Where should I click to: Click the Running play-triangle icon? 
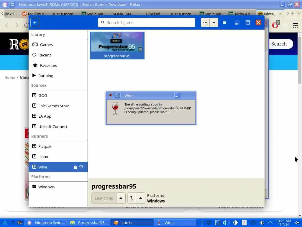click(34, 75)
